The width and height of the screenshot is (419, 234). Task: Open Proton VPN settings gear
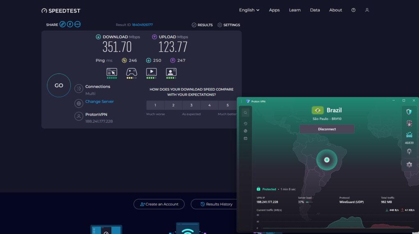(409, 165)
